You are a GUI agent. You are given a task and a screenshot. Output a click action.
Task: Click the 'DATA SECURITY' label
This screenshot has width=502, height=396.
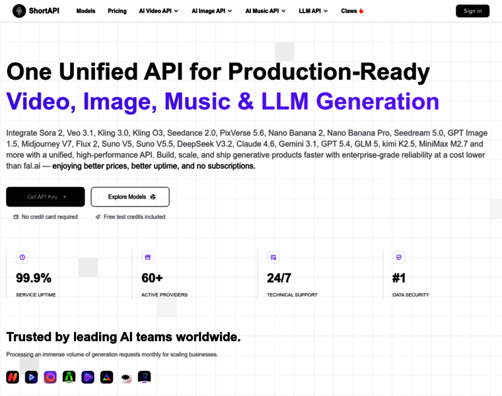tap(411, 294)
